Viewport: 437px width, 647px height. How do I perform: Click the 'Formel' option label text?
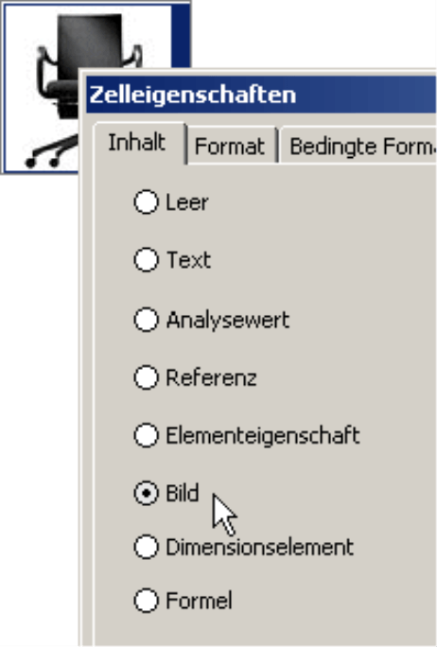click(199, 601)
